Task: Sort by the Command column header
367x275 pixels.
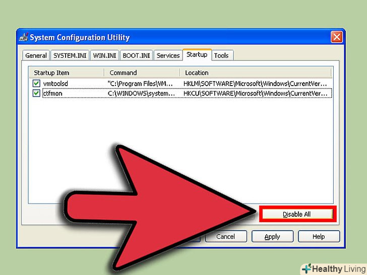Action: pos(142,73)
